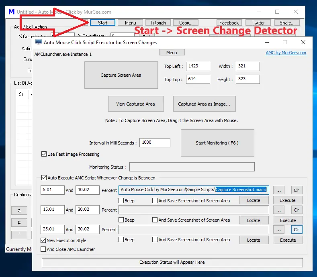Image resolution: width=317 pixels, height=277 pixels.
Task: Click the Top Top field showing 614
Action: point(198,79)
